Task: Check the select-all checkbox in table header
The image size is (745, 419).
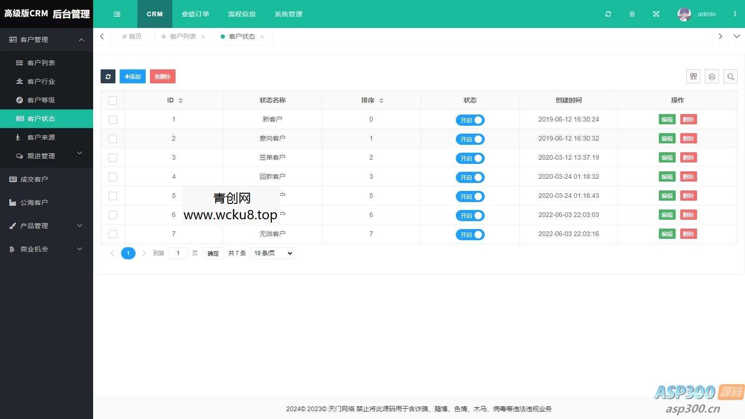Action: click(x=113, y=100)
